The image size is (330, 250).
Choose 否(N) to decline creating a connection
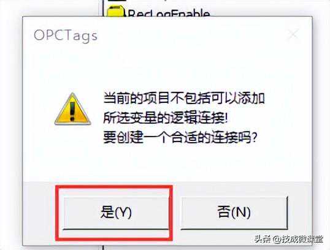[234, 213]
